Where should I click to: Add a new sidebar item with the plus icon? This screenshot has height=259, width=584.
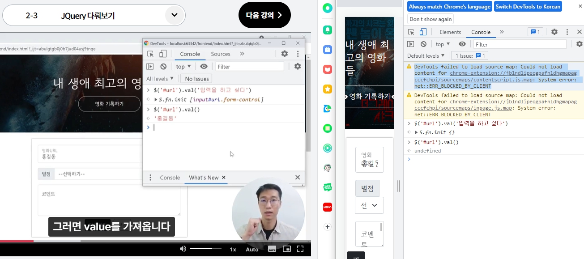pyautogui.click(x=328, y=227)
